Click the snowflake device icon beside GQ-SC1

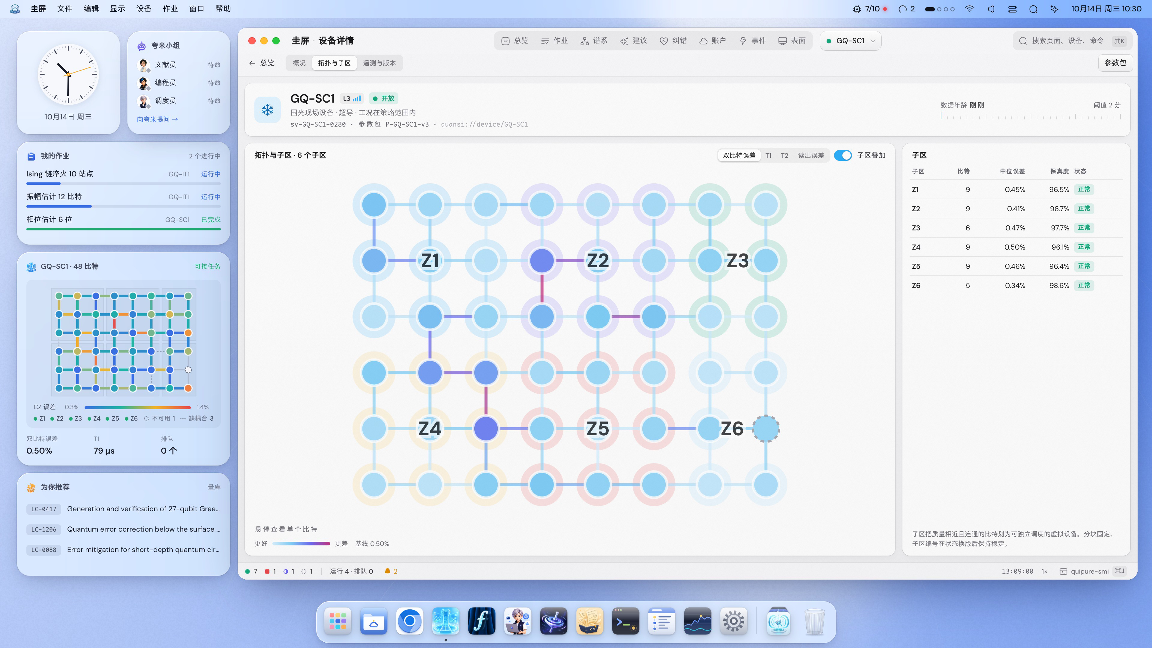(267, 109)
